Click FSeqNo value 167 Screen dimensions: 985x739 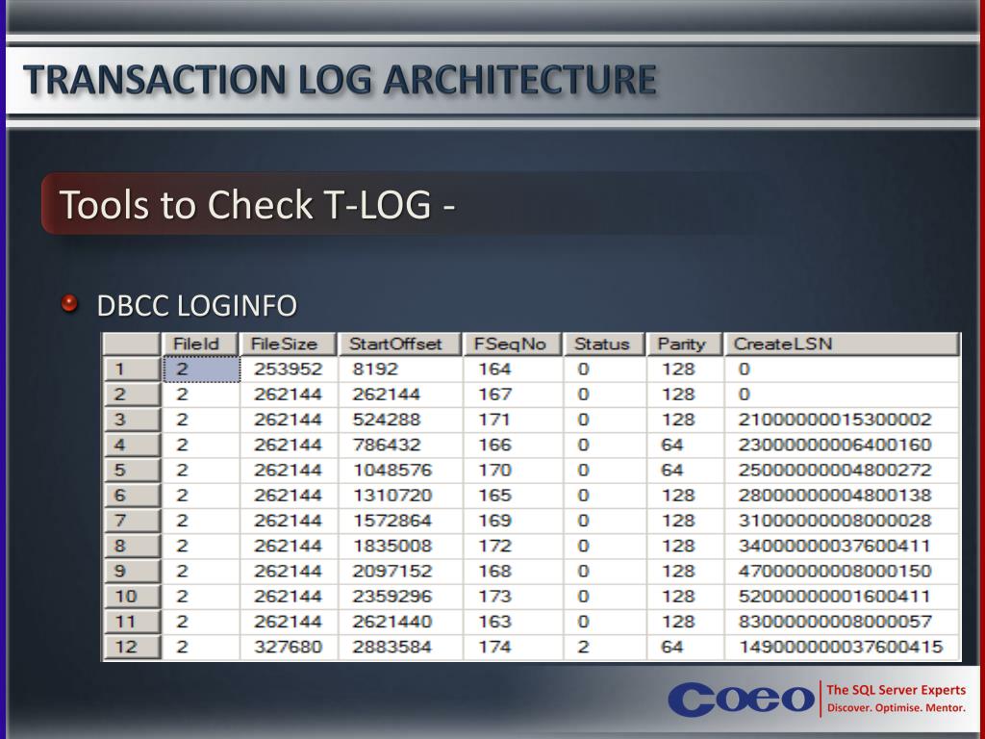pyautogui.click(x=494, y=394)
